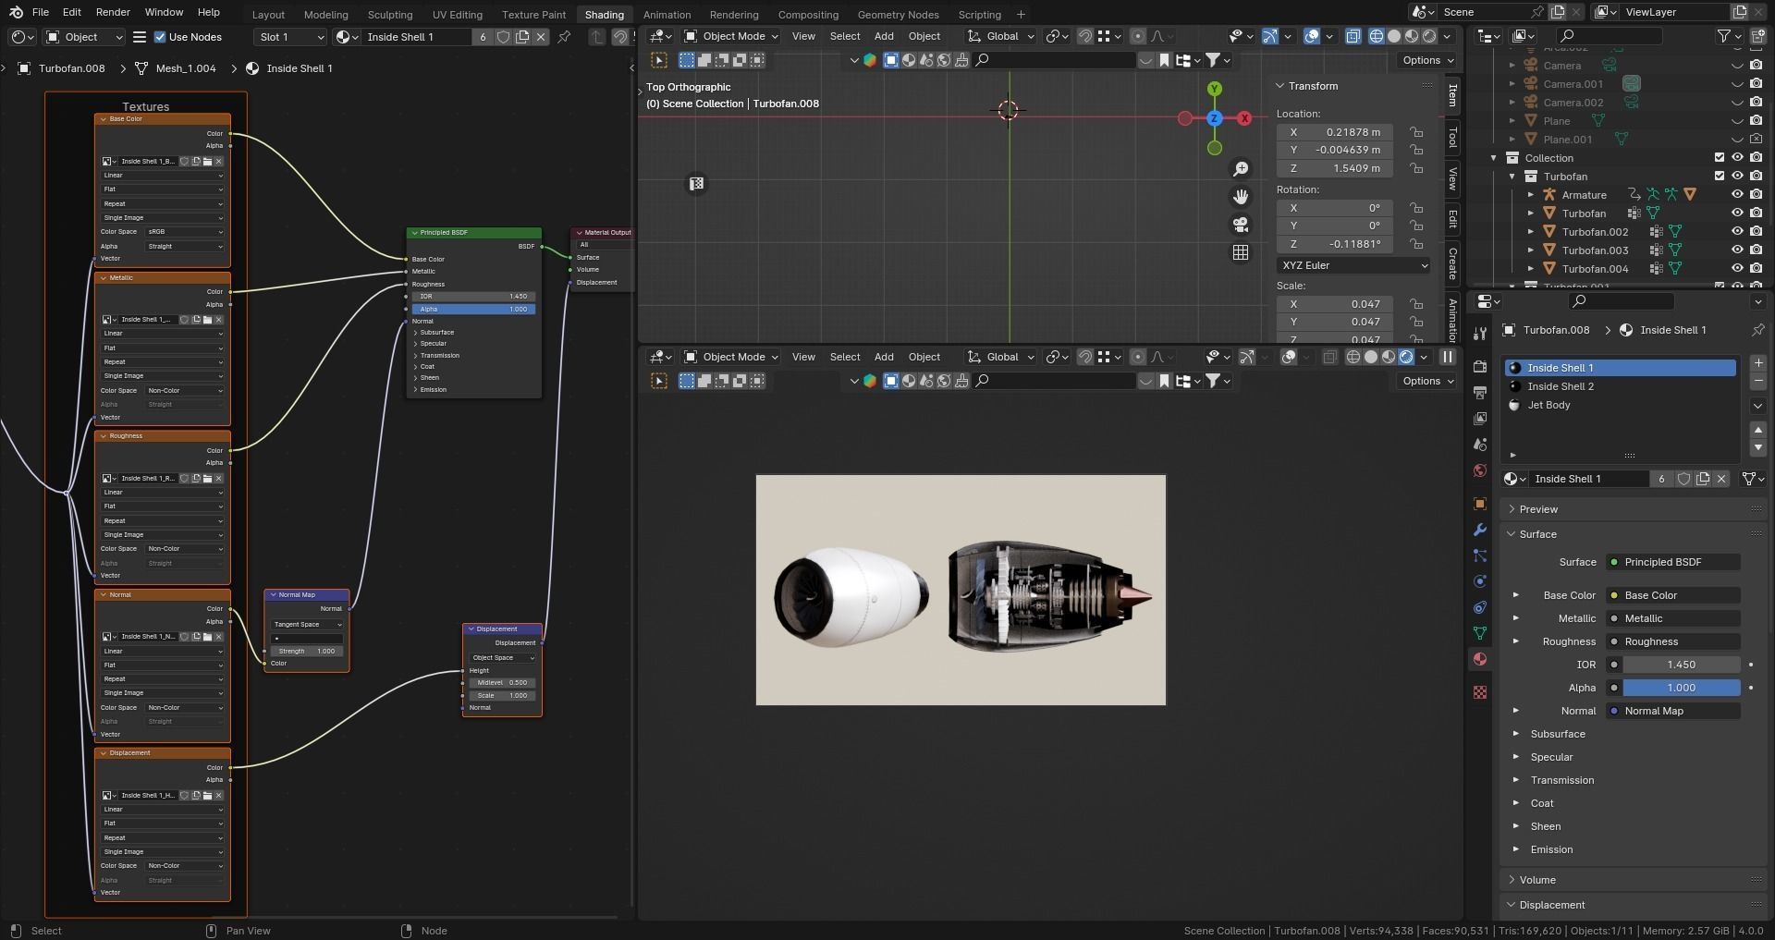The image size is (1775, 940).
Task: Collapse the Transform panel
Action: (x=1280, y=86)
